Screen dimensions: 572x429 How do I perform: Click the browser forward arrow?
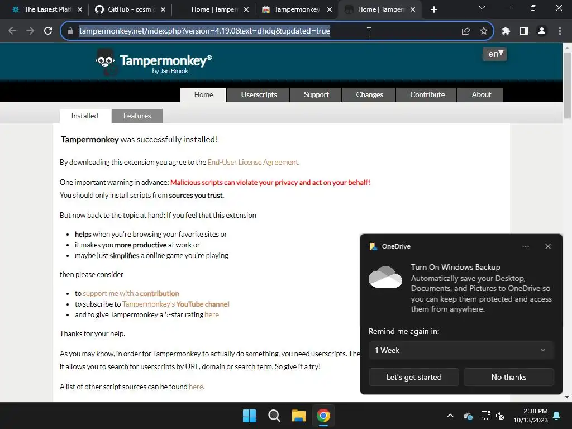tap(30, 31)
